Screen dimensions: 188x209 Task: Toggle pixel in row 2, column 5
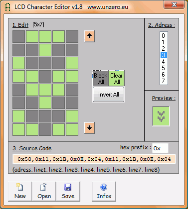pos(72,50)
